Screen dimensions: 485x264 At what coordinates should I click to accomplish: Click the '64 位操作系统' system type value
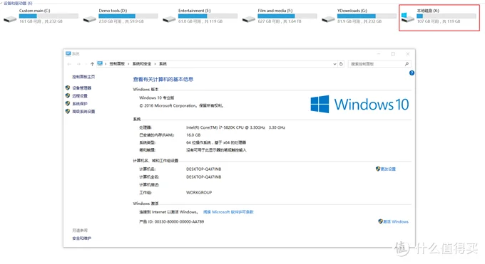point(216,142)
